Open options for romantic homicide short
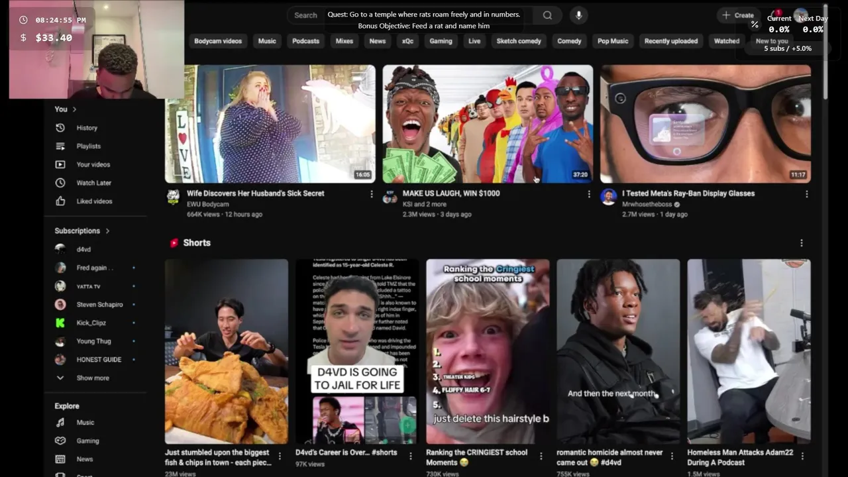Screen dimensions: 848x477 tap(671, 456)
